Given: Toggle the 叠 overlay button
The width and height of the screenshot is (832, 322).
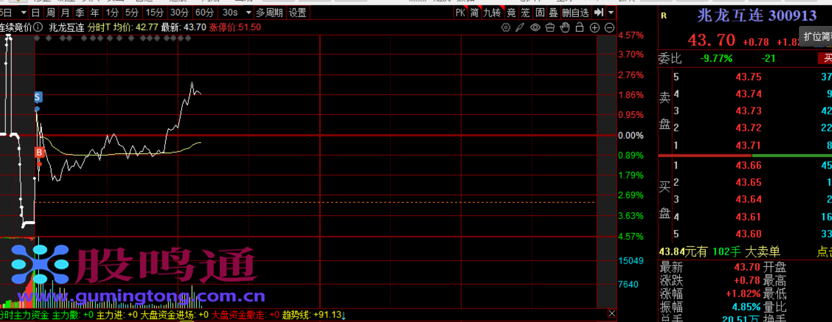Looking at the screenshot, I should pyautogui.click(x=553, y=12).
